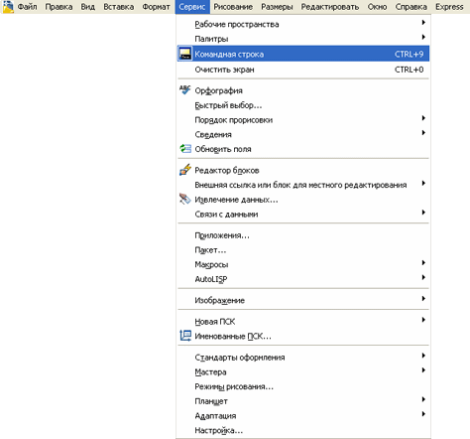Click the Редактор блоков block editor icon

click(x=185, y=170)
